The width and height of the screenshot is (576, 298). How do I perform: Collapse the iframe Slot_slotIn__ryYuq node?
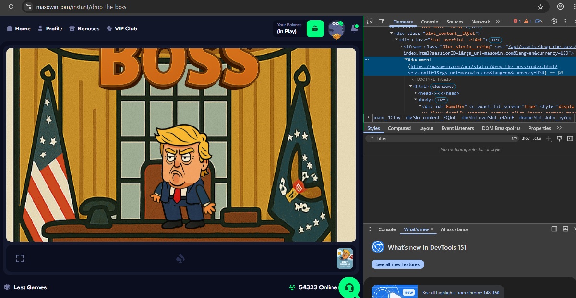[401, 47]
